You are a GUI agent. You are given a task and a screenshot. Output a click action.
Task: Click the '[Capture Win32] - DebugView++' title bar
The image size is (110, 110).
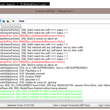tap(55, 11)
